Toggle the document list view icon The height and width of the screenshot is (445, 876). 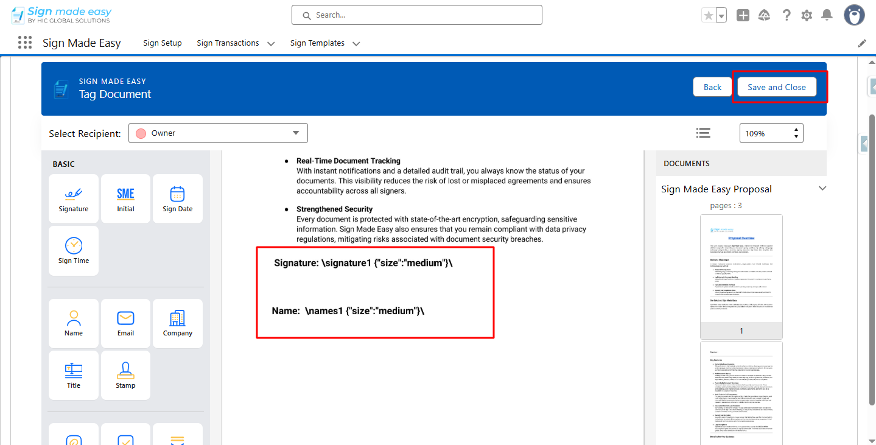(703, 133)
